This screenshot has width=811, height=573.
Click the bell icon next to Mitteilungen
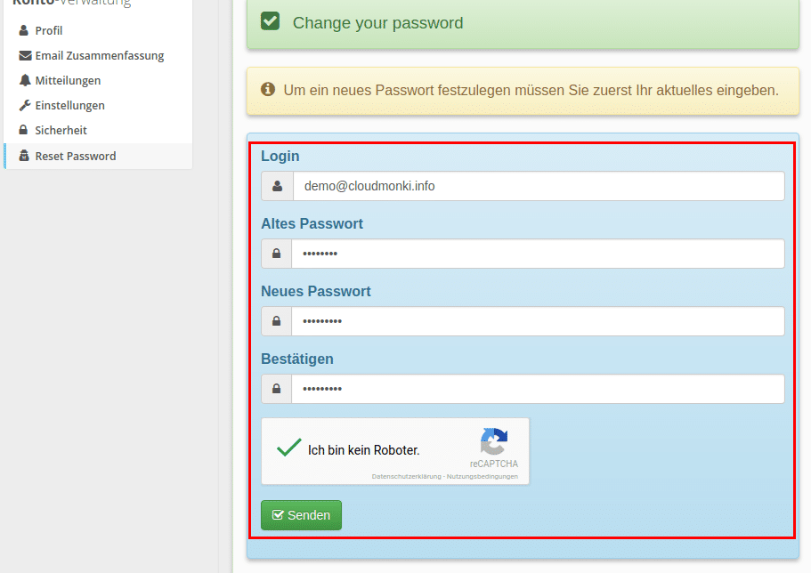25,80
